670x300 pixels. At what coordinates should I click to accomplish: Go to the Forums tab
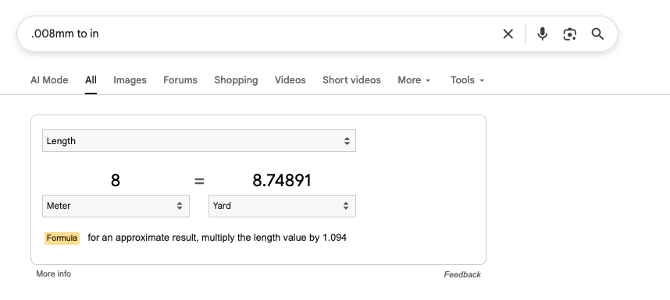[180, 80]
